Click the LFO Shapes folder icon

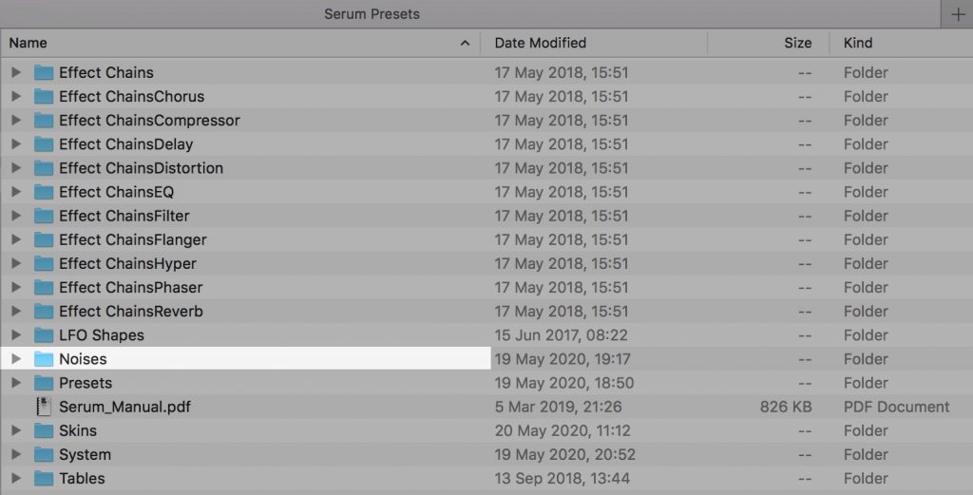pos(44,335)
